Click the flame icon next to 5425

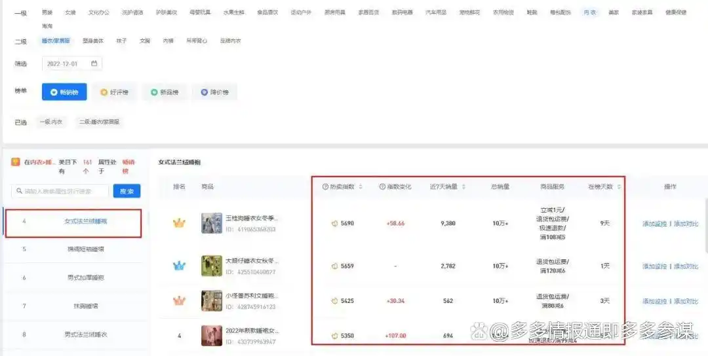[334, 301]
